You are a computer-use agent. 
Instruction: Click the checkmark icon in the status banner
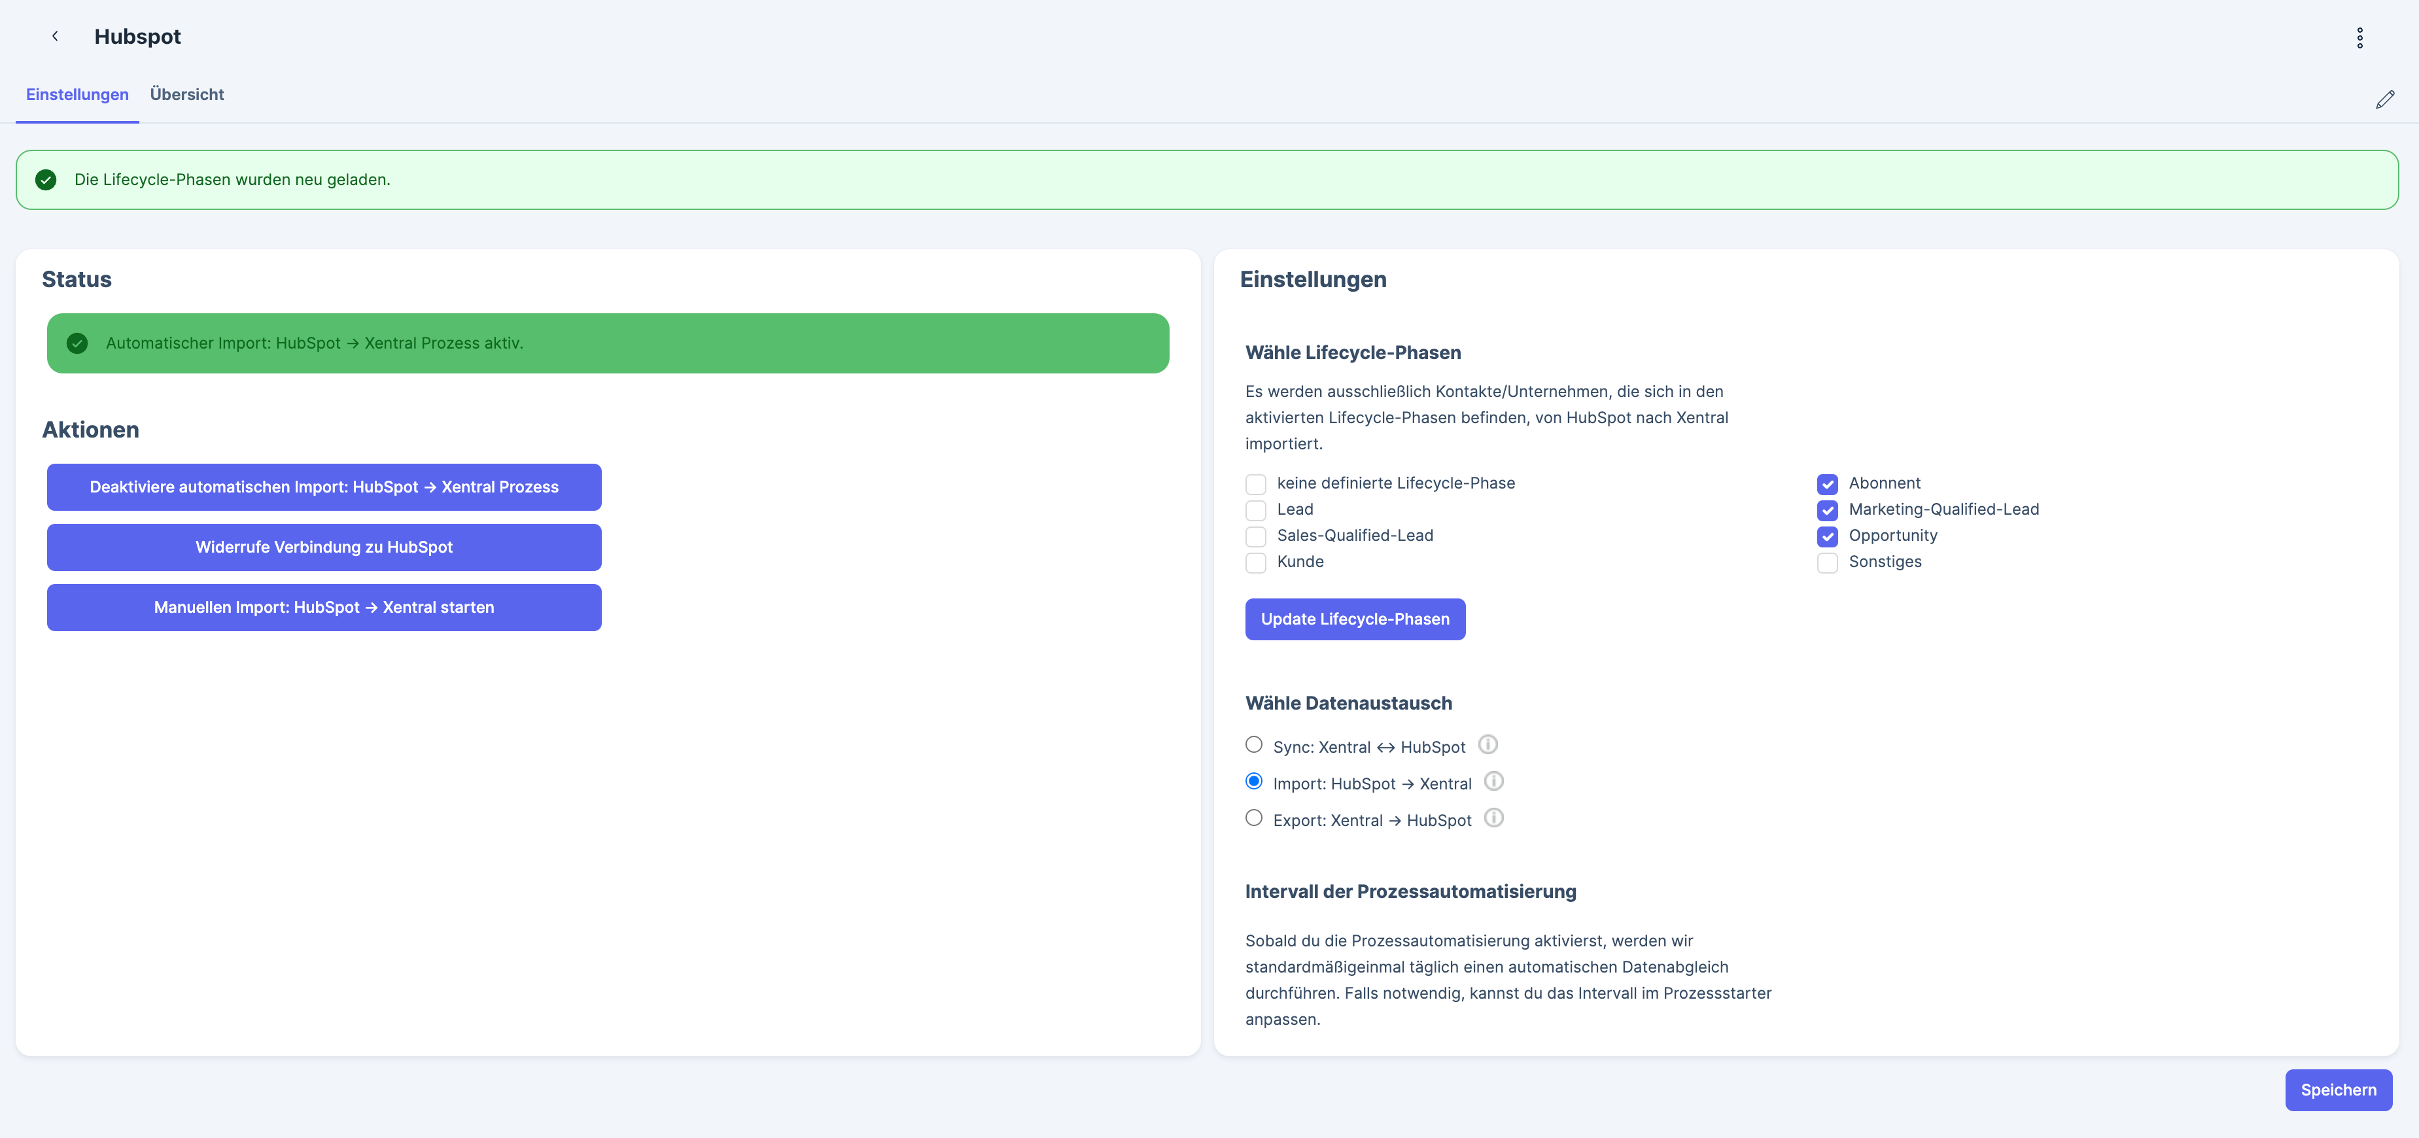tap(76, 343)
